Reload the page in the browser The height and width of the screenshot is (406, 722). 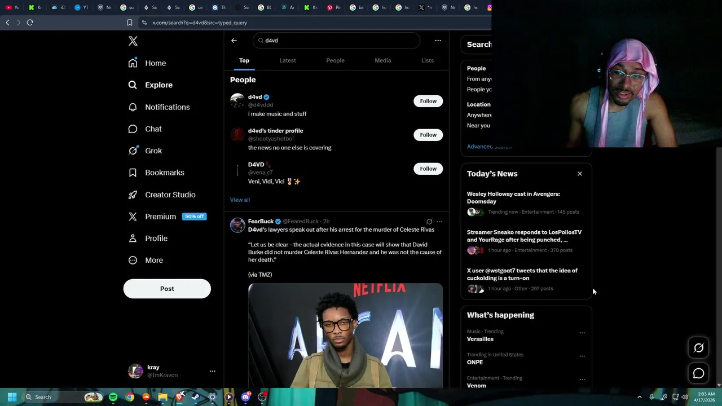(30, 23)
